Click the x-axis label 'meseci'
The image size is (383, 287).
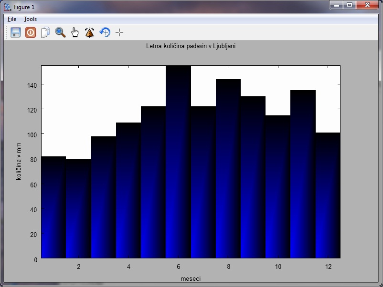(x=191, y=278)
